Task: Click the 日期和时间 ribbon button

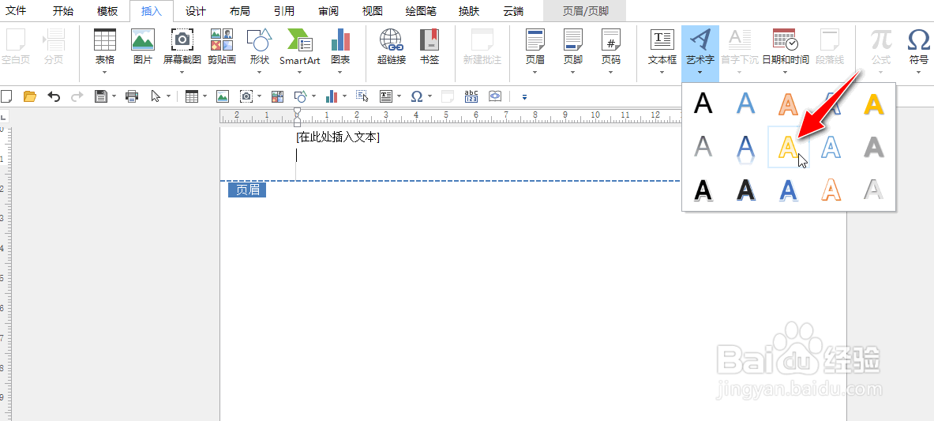Action: 786,47
